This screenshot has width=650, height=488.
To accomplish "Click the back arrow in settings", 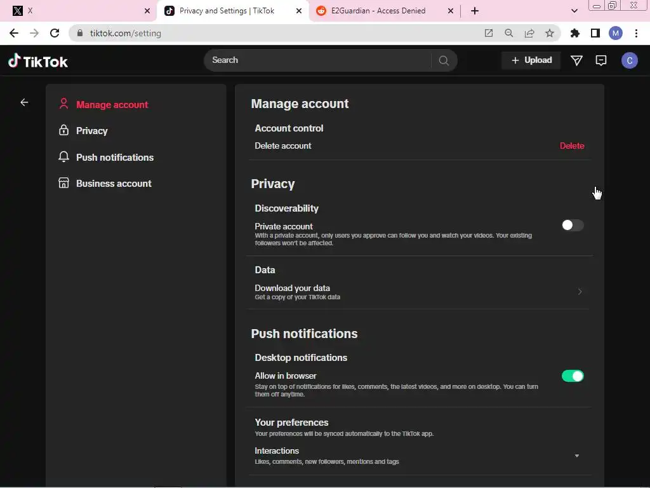I will 24,102.
